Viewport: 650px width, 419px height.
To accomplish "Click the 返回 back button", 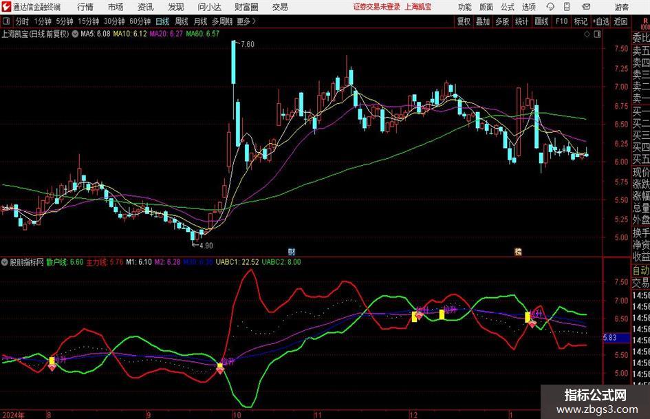I will click(x=620, y=21).
